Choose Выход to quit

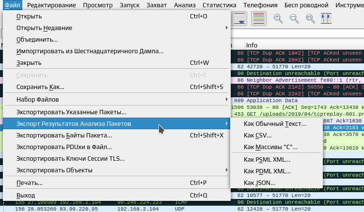(x=117, y=195)
